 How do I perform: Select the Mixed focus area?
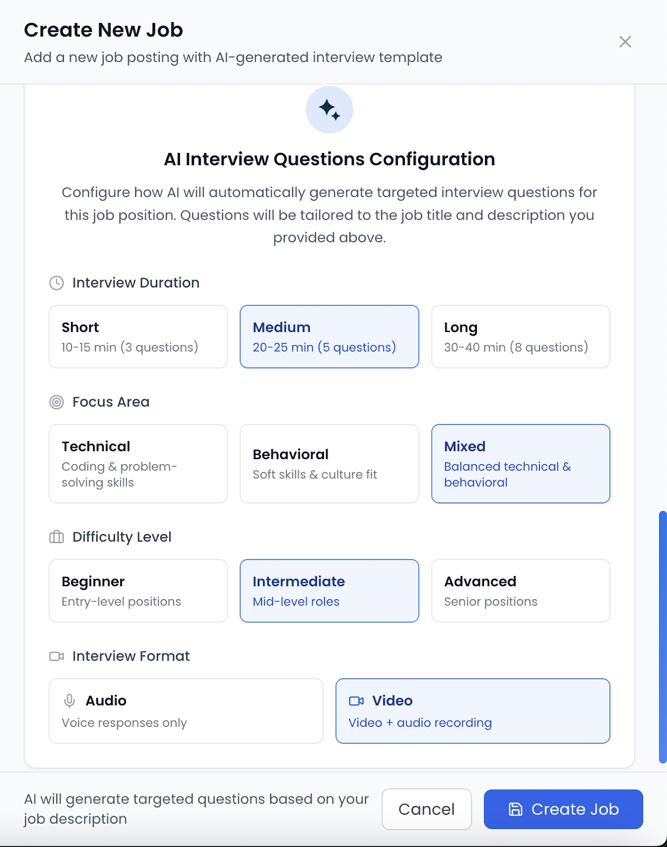point(520,463)
